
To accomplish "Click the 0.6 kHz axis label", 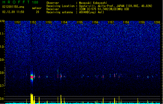I will [x=2, y=99].
